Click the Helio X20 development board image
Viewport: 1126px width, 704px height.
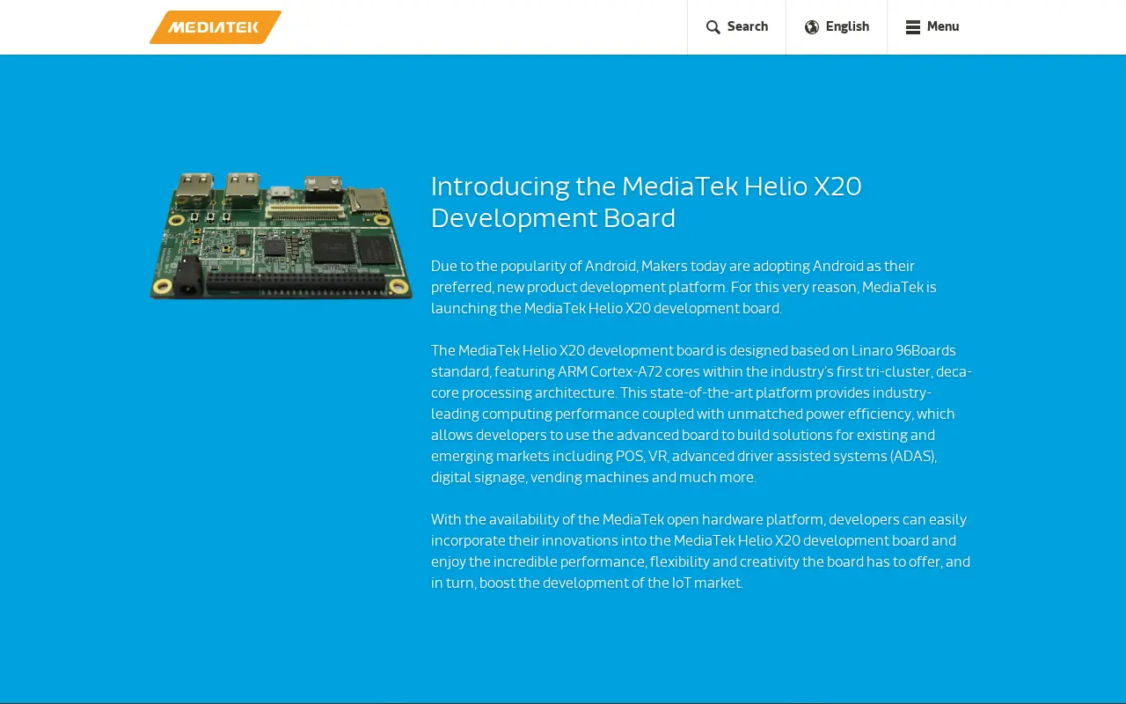(281, 236)
